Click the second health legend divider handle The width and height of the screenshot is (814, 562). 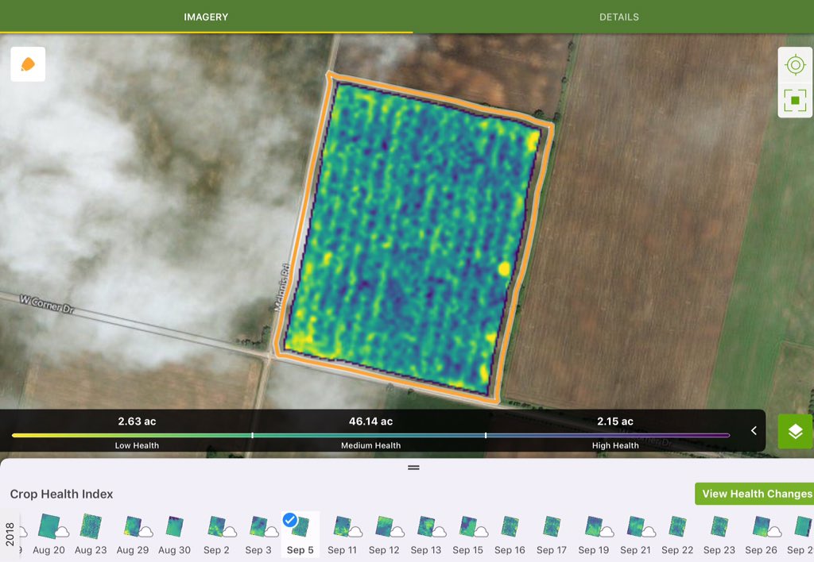(x=486, y=436)
